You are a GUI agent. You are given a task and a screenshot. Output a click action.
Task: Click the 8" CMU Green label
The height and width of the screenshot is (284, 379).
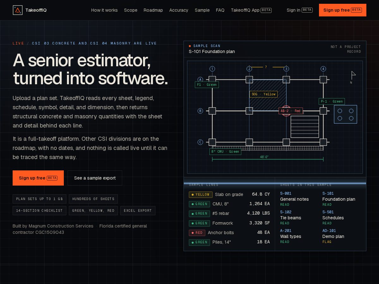point(225,151)
